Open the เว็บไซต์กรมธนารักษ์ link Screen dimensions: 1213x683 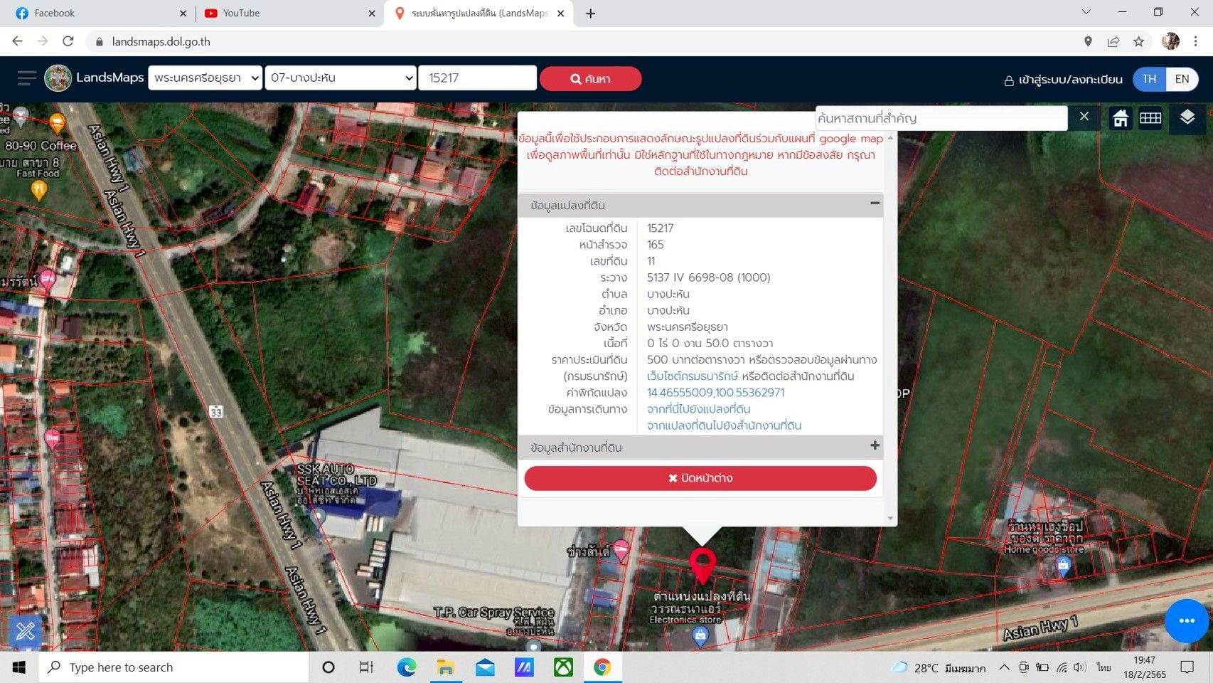point(693,376)
